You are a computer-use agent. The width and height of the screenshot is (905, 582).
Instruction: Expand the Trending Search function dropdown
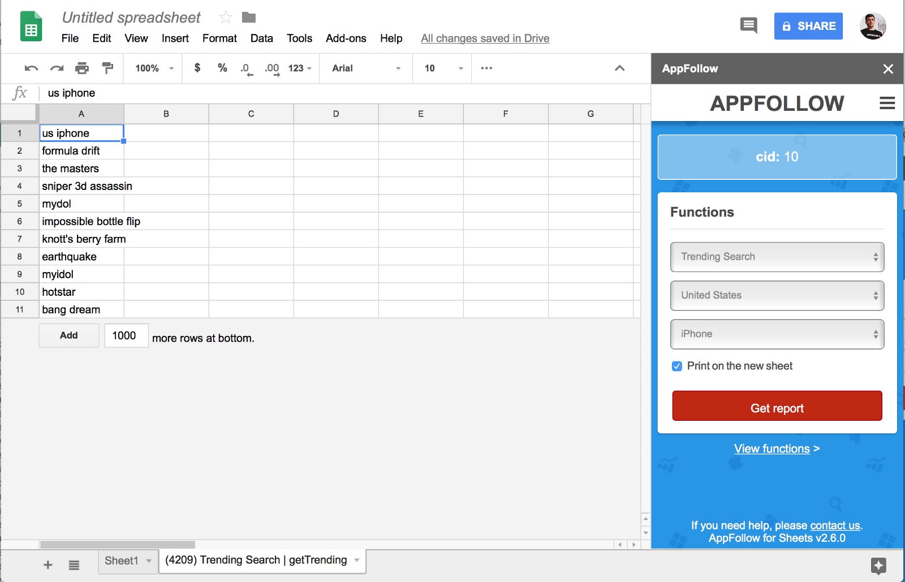pos(777,257)
